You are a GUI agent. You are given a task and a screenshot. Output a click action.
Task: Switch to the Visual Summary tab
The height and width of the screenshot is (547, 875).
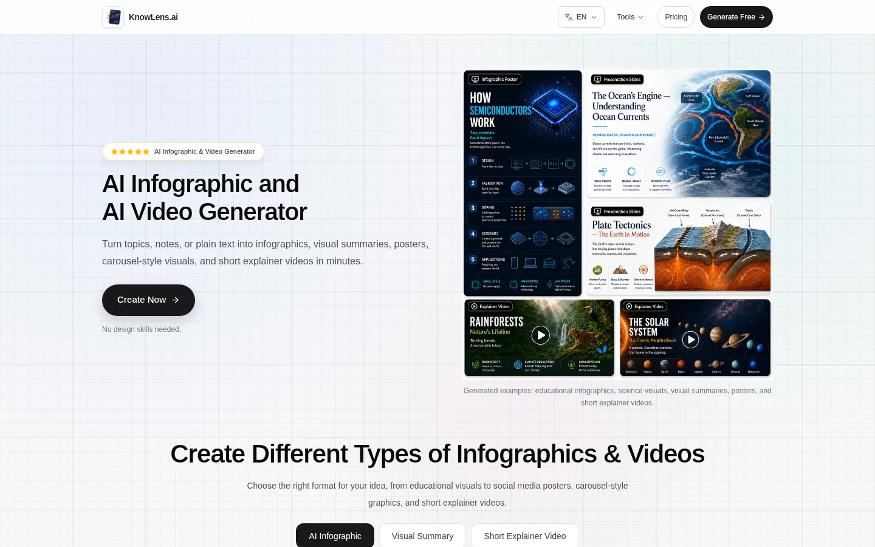tap(422, 535)
